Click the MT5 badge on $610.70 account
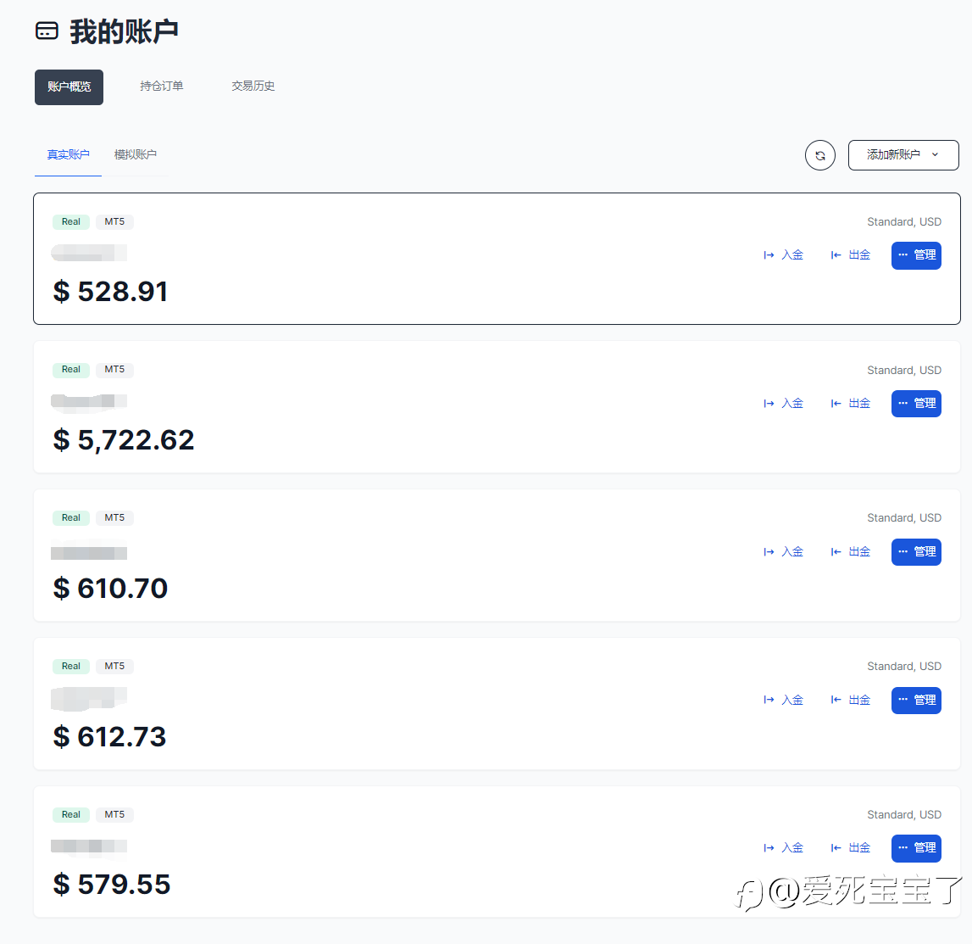Image resolution: width=972 pixels, height=944 pixels. (x=114, y=518)
